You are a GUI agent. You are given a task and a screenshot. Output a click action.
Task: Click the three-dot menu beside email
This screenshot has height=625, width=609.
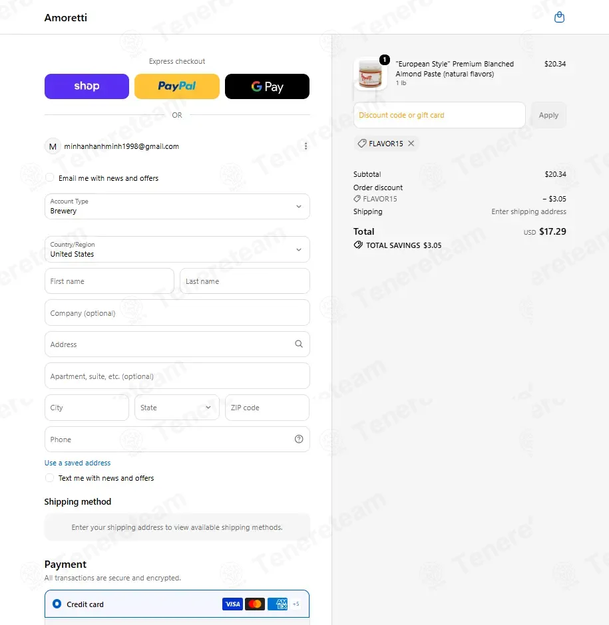click(x=305, y=146)
